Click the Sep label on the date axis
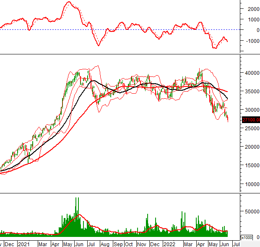260x247 pixels. click(x=118, y=244)
